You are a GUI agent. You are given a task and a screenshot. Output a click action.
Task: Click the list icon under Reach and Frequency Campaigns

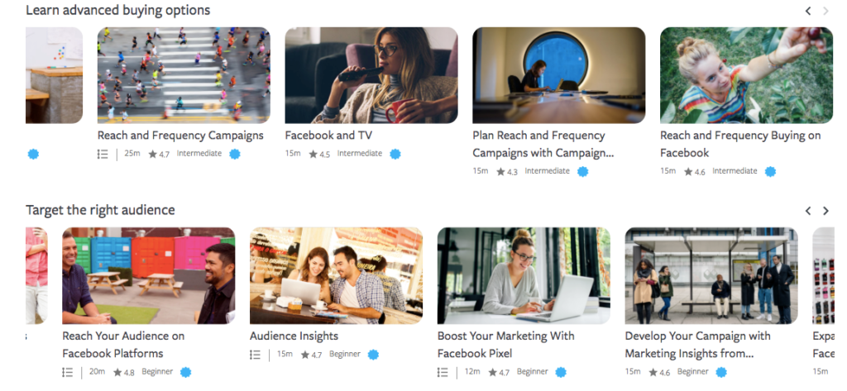[103, 154]
